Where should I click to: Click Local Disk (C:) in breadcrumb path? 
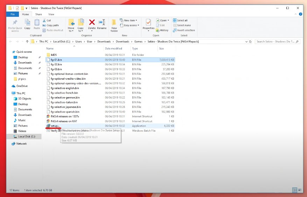click(62, 42)
